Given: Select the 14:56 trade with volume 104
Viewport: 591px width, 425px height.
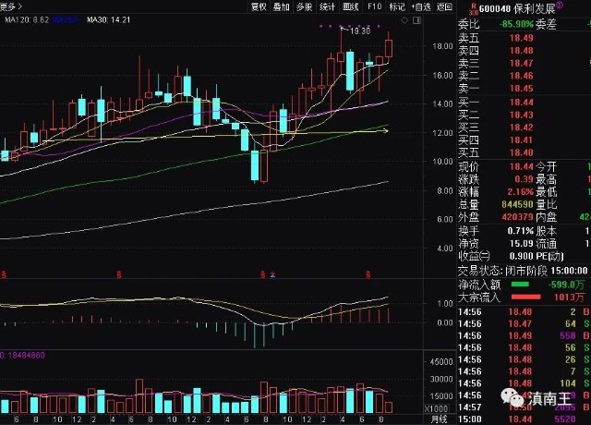Looking at the screenshot, I should [x=524, y=383].
